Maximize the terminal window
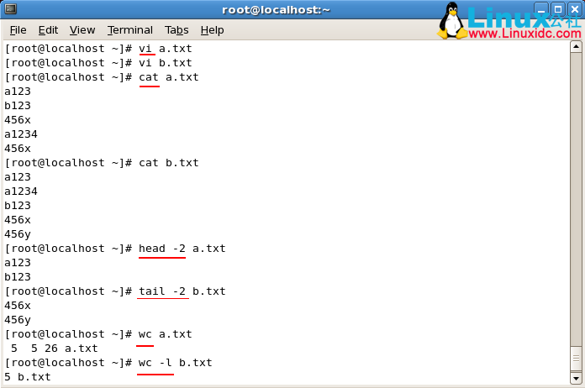The image size is (585, 388). (558, 9)
